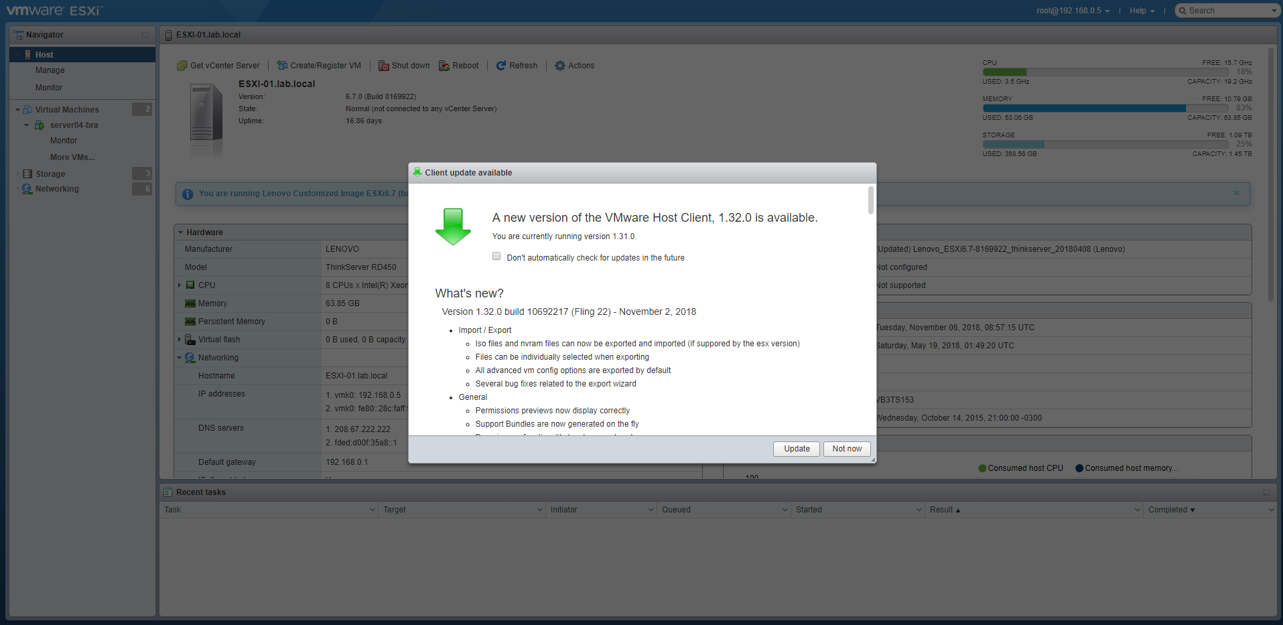Screen dimensions: 1283x625
Task: Collapse the Virtual Machines tree node
Action: pyautogui.click(x=17, y=110)
